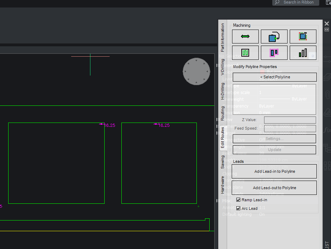The width and height of the screenshot is (331, 249).
Task: Open the Sawing side tab
Action: click(223, 162)
